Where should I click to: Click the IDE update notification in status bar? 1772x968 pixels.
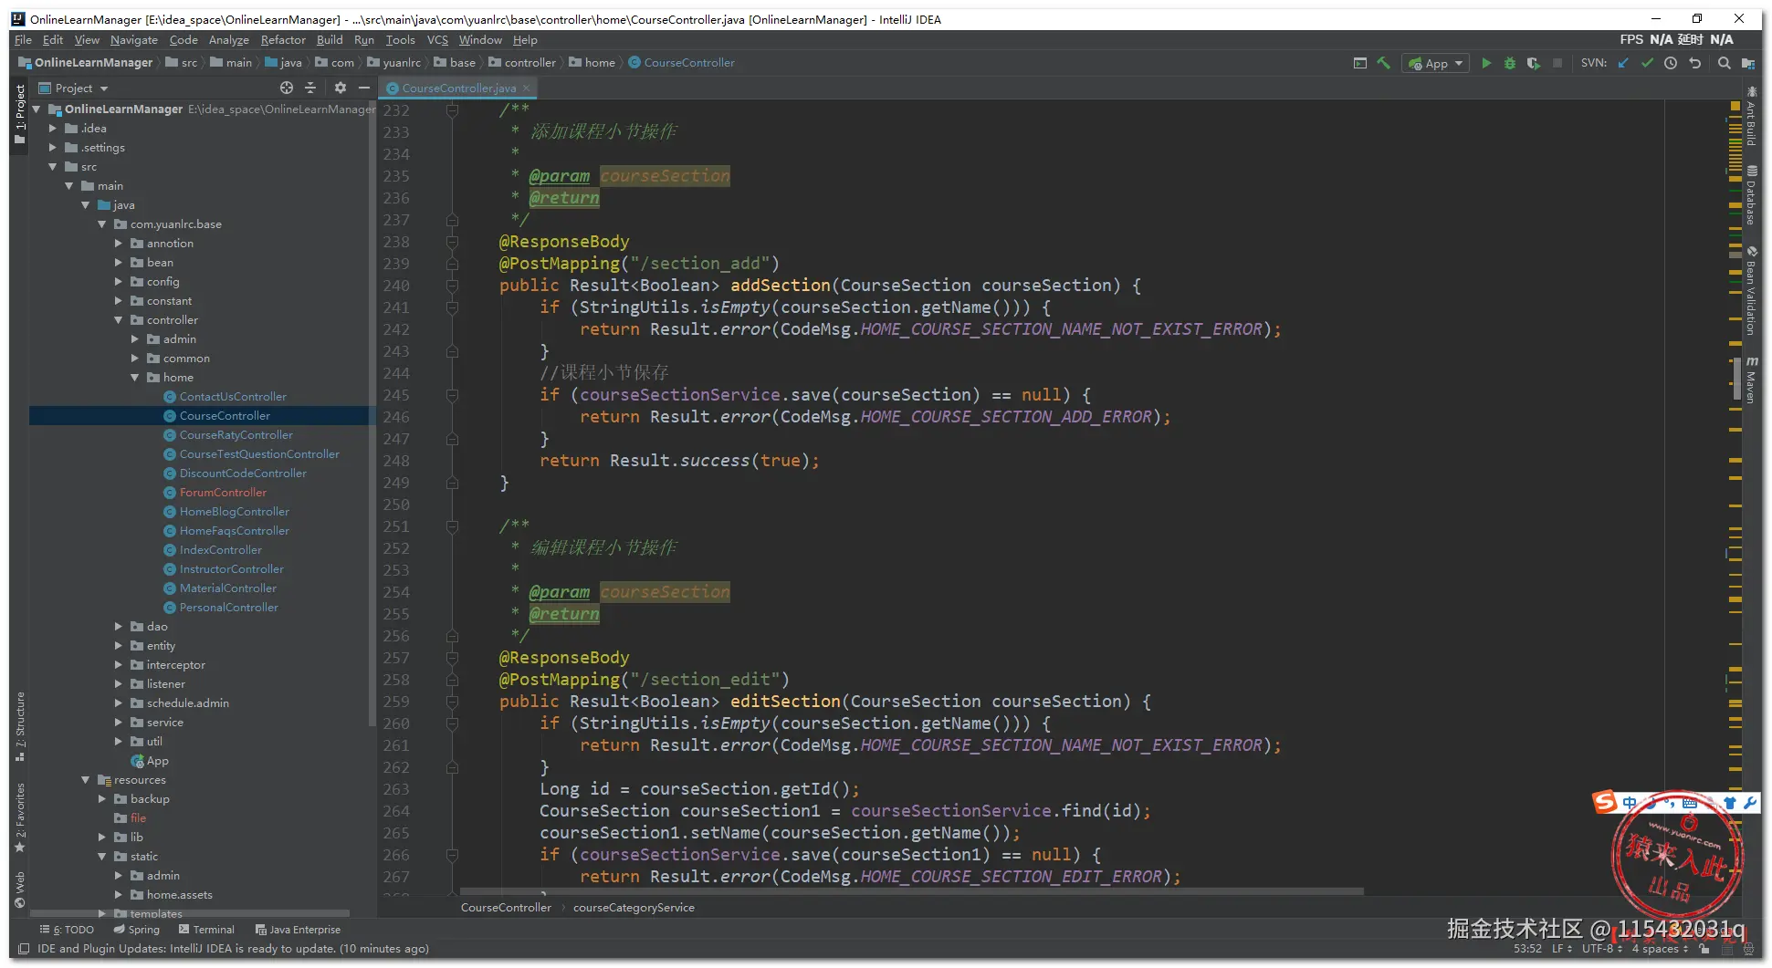(x=233, y=949)
